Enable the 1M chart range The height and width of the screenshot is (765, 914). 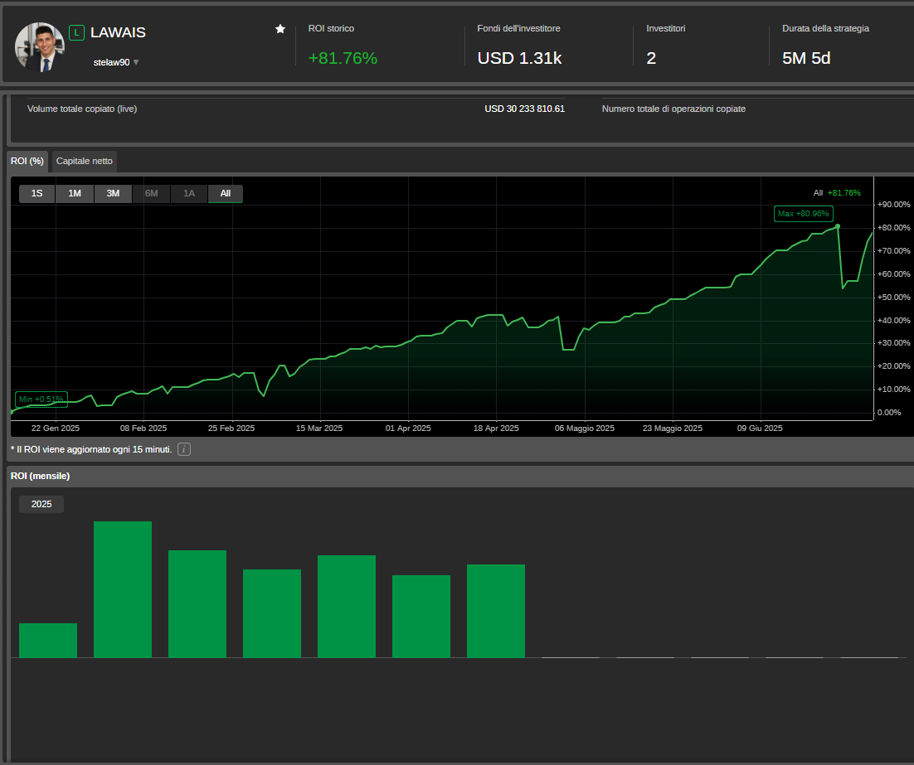coord(75,193)
